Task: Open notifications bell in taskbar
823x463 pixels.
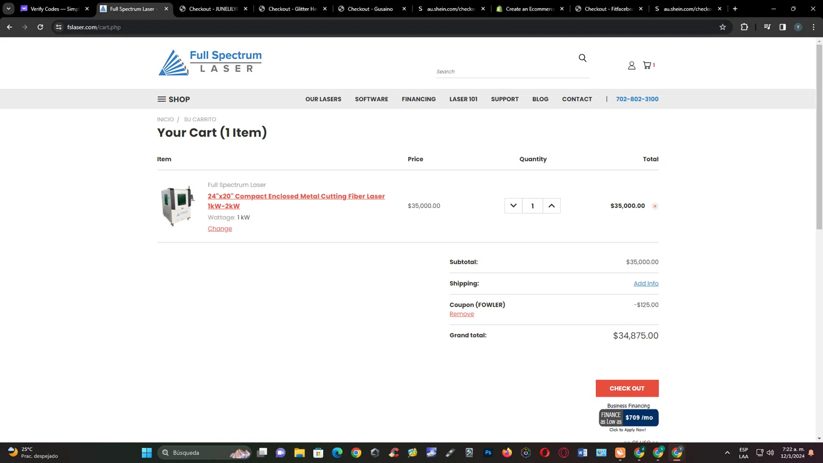Action: [811, 453]
